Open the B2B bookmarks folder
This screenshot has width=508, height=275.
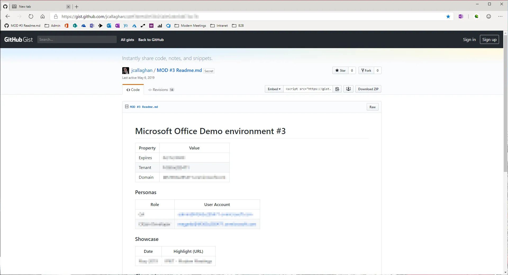[238, 26]
